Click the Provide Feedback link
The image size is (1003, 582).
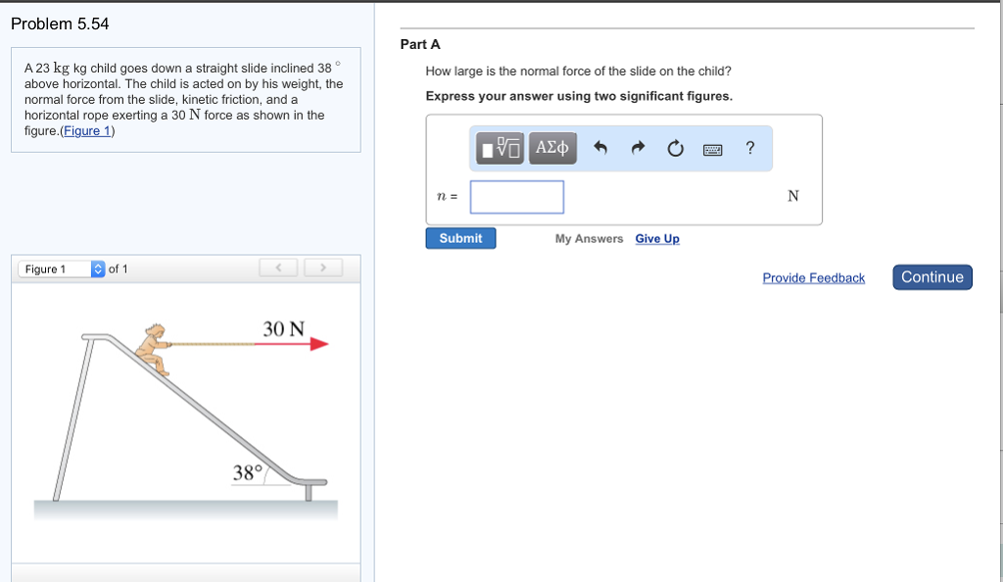813,278
